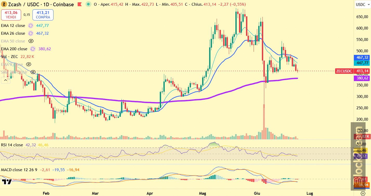This screenshot has width=371, height=196.
Task: Click the 200,00 price scale label
Action: tap(362, 119)
